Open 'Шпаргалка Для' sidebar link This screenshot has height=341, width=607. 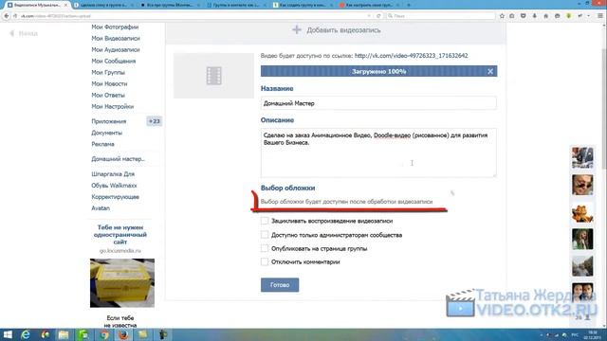click(x=113, y=174)
